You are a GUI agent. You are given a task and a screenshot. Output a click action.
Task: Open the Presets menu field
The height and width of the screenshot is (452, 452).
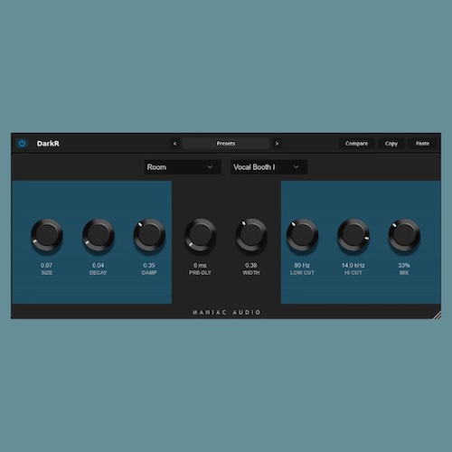pyautogui.click(x=226, y=144)
